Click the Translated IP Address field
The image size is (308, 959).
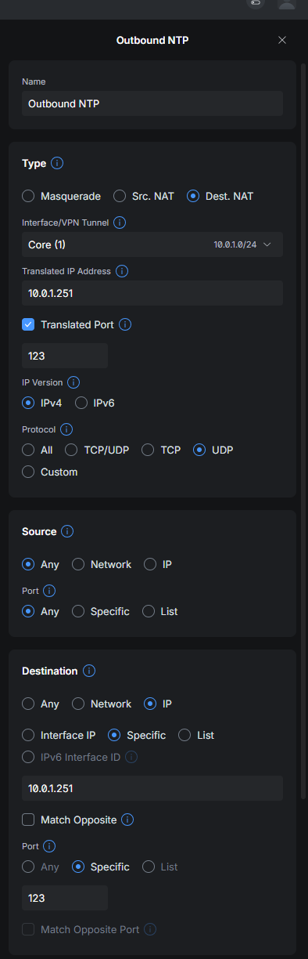pos(152,293)
